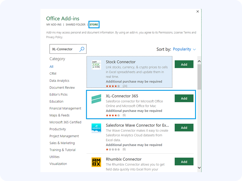Screen dimensions: 242x181
Task: Switch to the My Add-ins tab
Action: point(54,25)
